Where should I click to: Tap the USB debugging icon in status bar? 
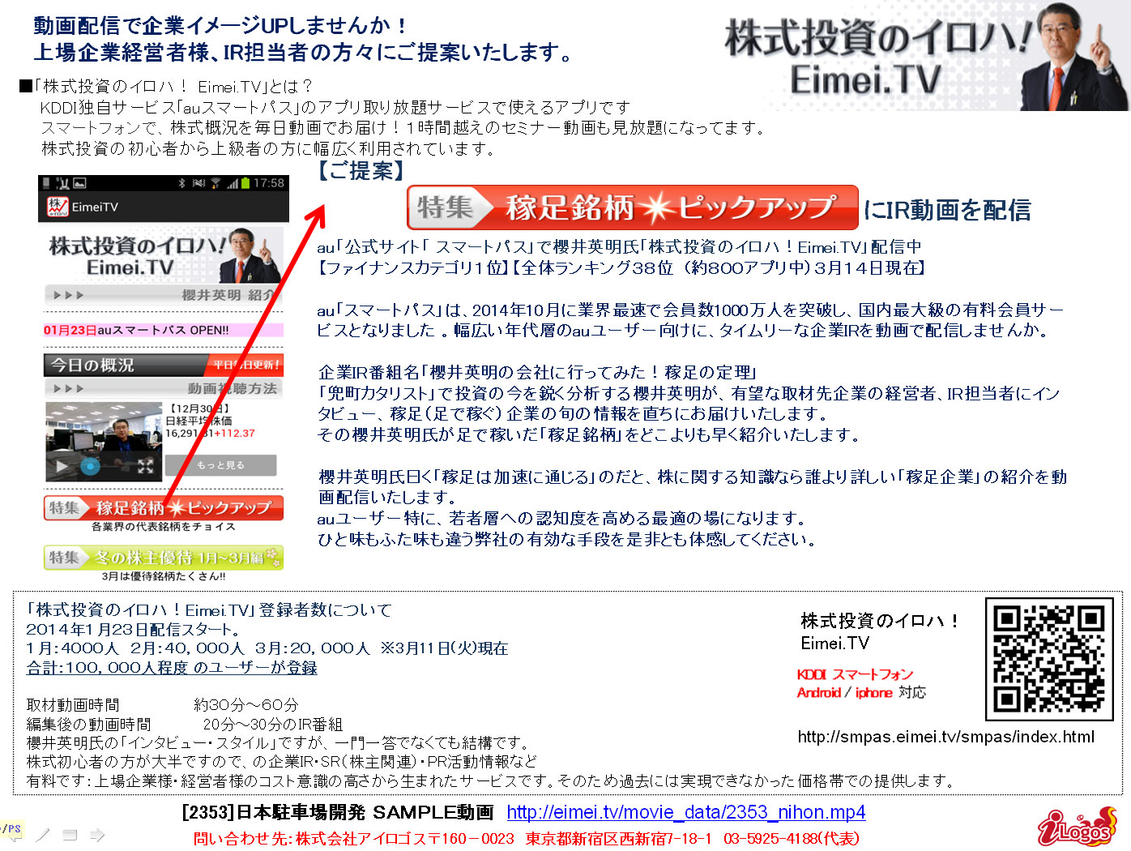pos(62,184)
